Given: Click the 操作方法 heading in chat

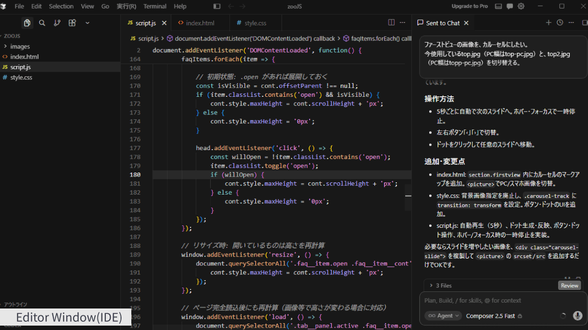Looking at the screenshot, I should click(x=439, y=99).
